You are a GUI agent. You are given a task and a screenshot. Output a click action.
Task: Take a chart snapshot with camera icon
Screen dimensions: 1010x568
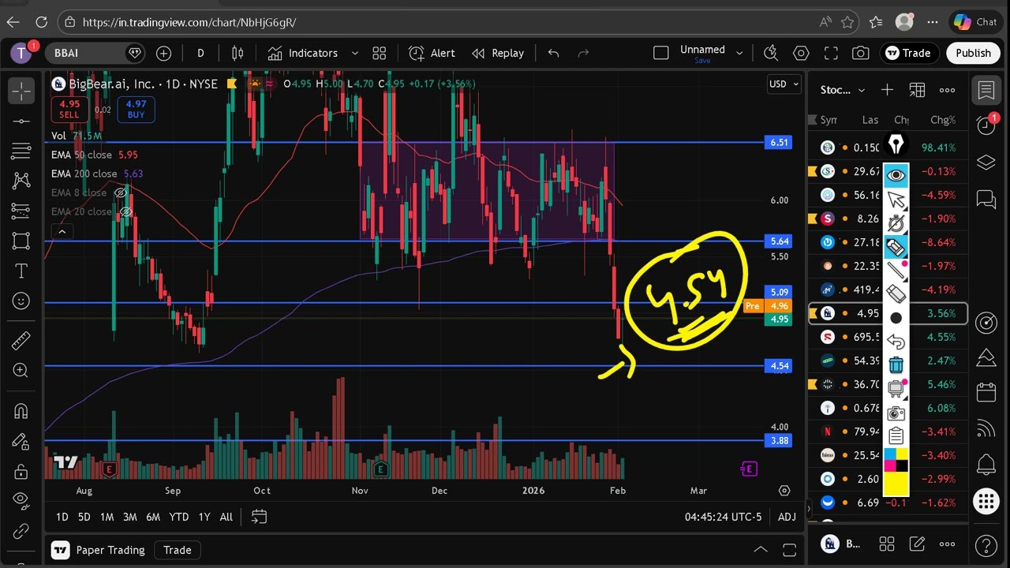(861, 53)
